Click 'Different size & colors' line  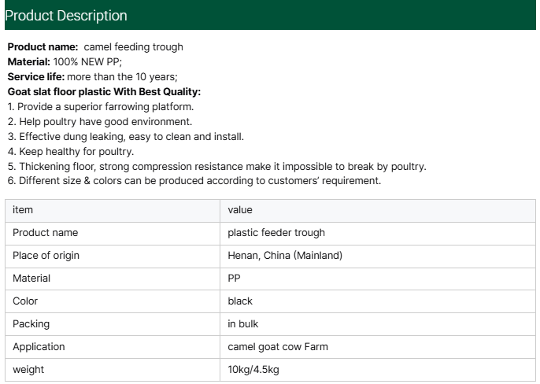194,181
